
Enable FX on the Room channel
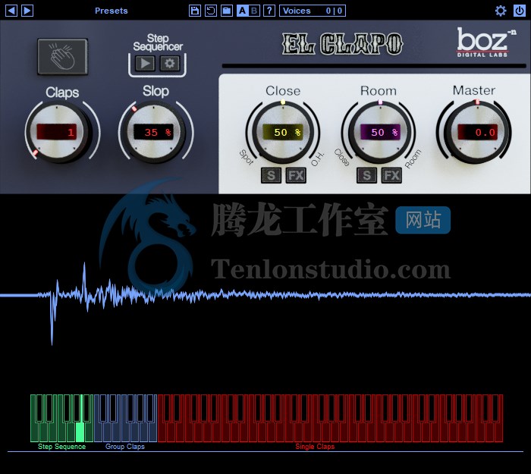[x=392, y=175]
